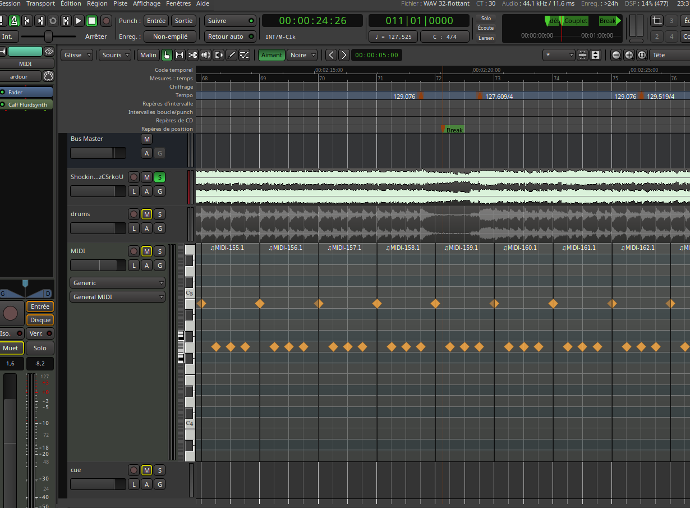Open the Glisse edit mode dropdown
690x508 pixels.
pyautogui.click(x=77, y=55)
